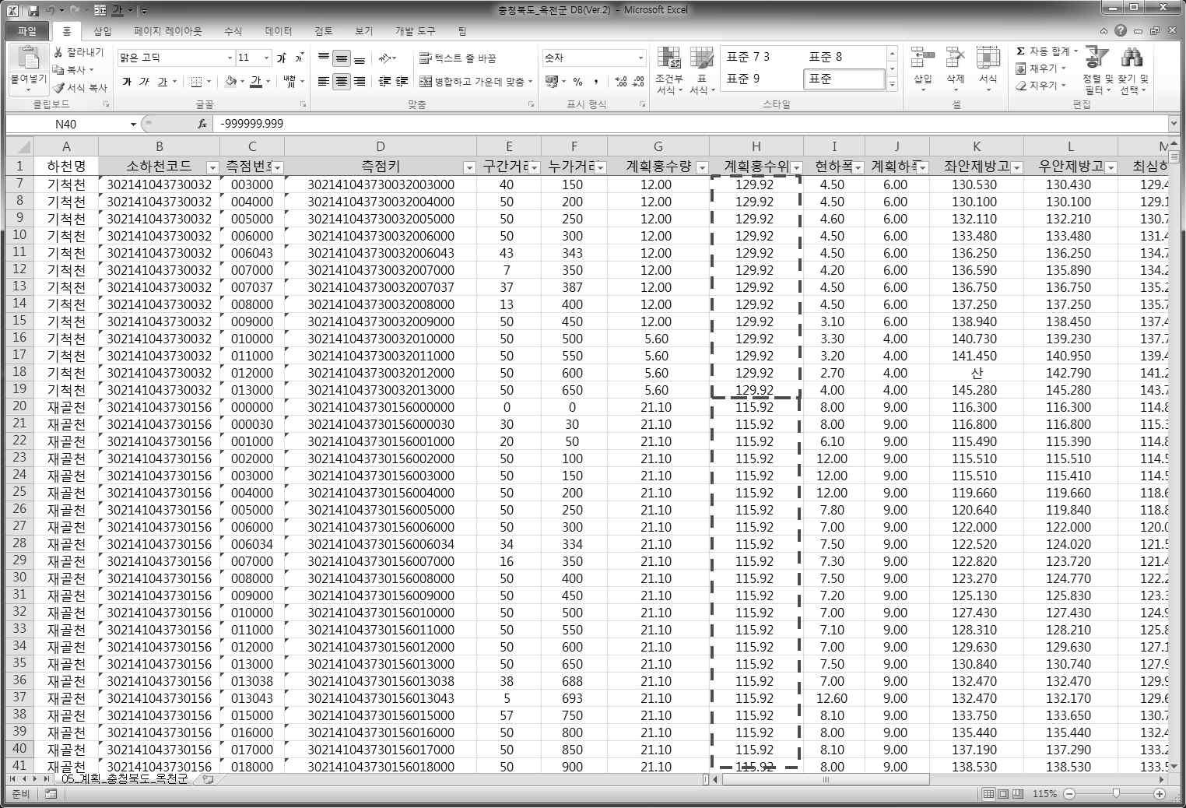This screenshot has height=808, width=1186.
Task: Open the 파일 (File) tab
Action: point(27,31)
